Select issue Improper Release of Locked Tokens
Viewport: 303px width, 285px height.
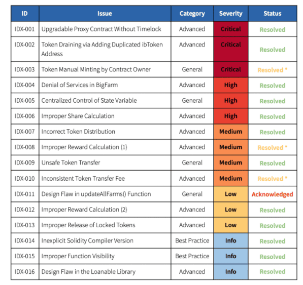(x=88, y=225)
